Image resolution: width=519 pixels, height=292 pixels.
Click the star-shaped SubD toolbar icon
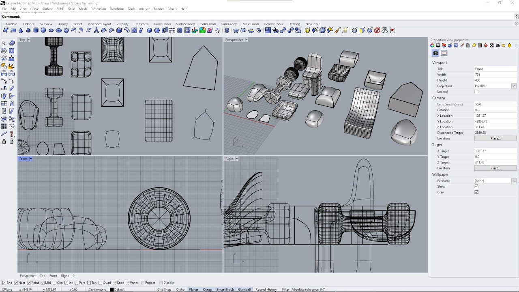click(x=235, y=30)
